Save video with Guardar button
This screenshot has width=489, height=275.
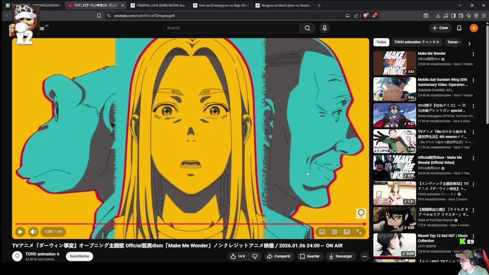click(x=309, y=256)
